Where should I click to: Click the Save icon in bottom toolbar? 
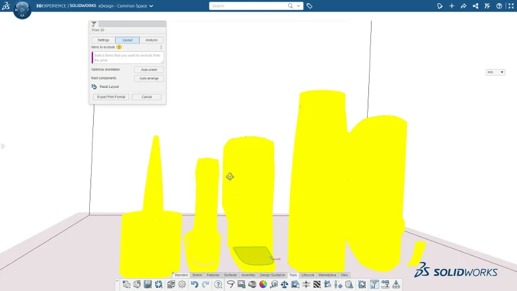point(148,284)
